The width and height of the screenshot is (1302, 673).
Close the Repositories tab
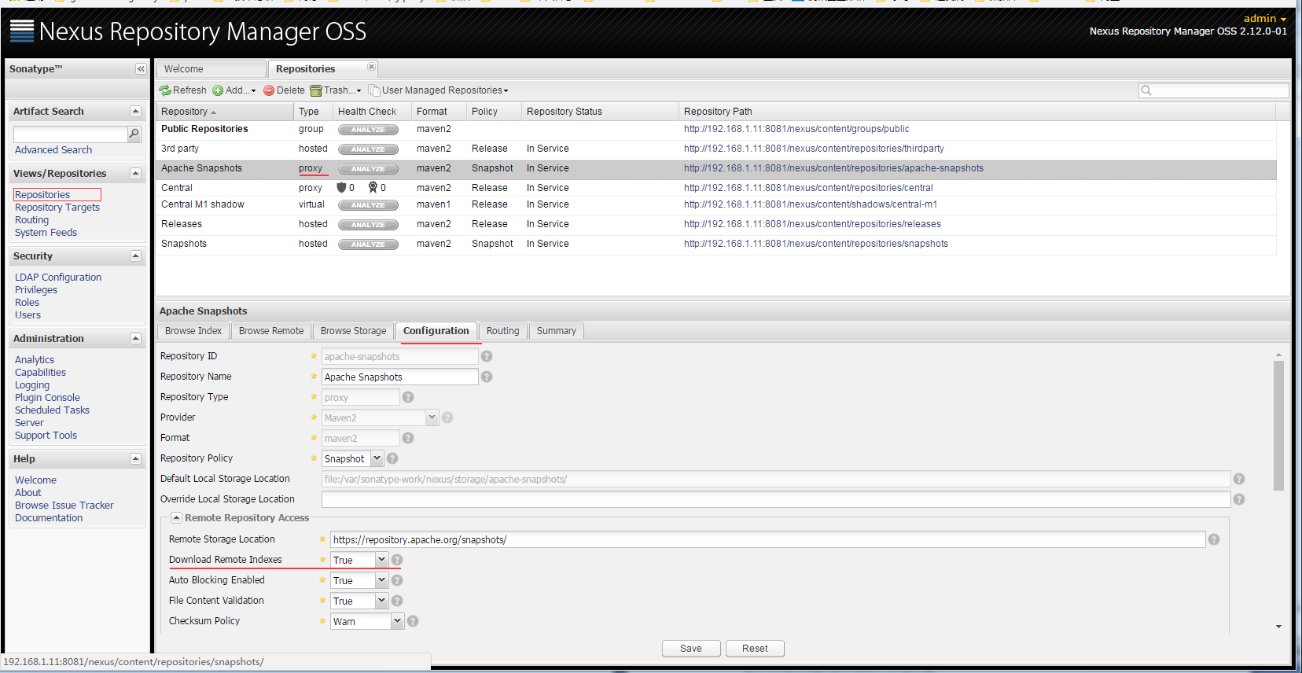point(371,67)
